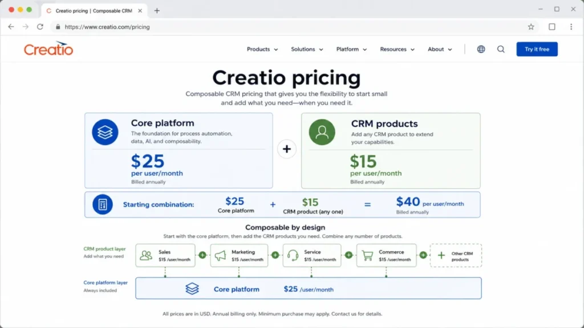Image resolution: width=584 pixels, height=328 pixels.
Task: Open site search magnifier icon
Action: click(x=501, y=49)
